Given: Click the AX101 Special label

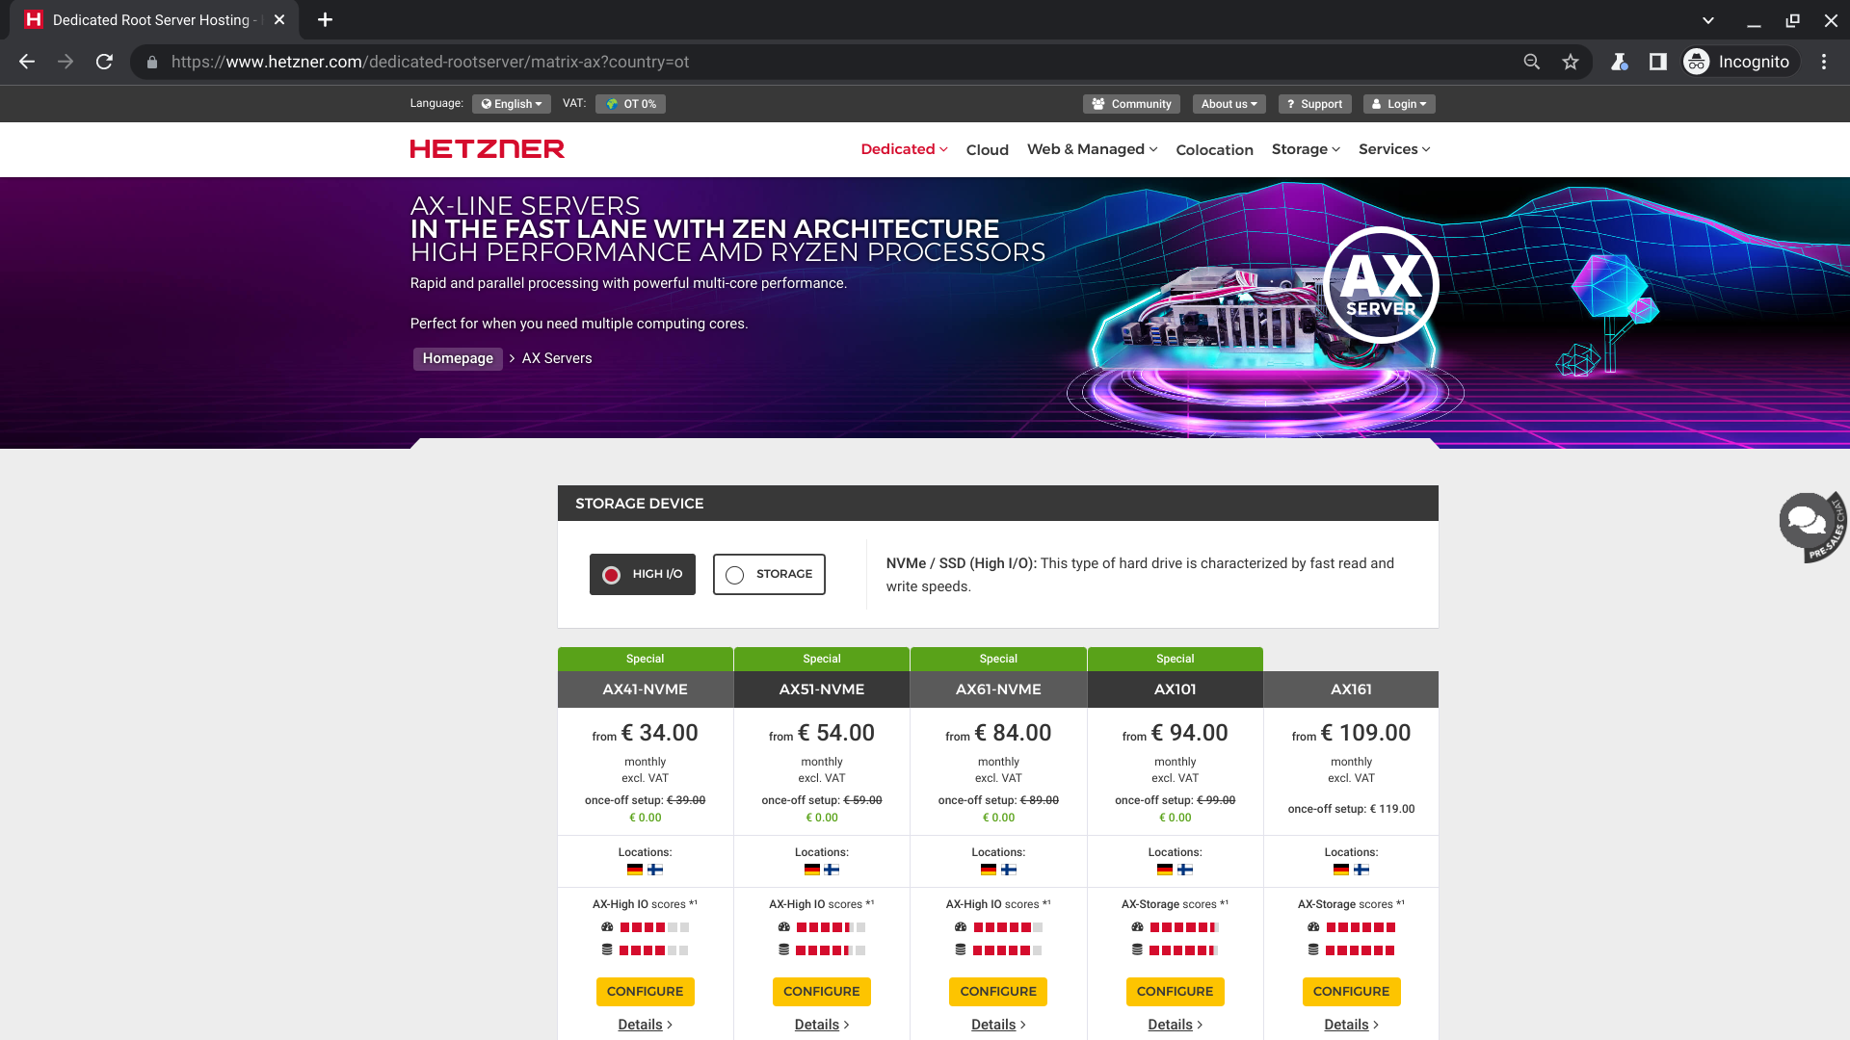Looking at the screenshot, I should pos(1175,659).
